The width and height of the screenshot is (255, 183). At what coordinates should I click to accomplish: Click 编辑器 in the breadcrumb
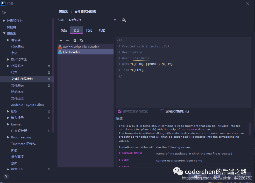click(63, 12)
